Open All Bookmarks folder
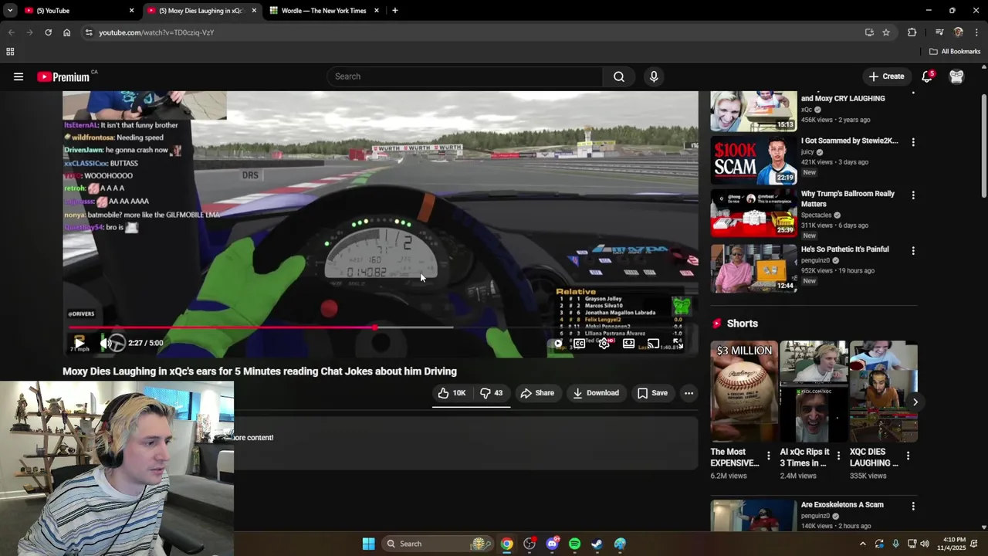 click(x=955, y=52)
